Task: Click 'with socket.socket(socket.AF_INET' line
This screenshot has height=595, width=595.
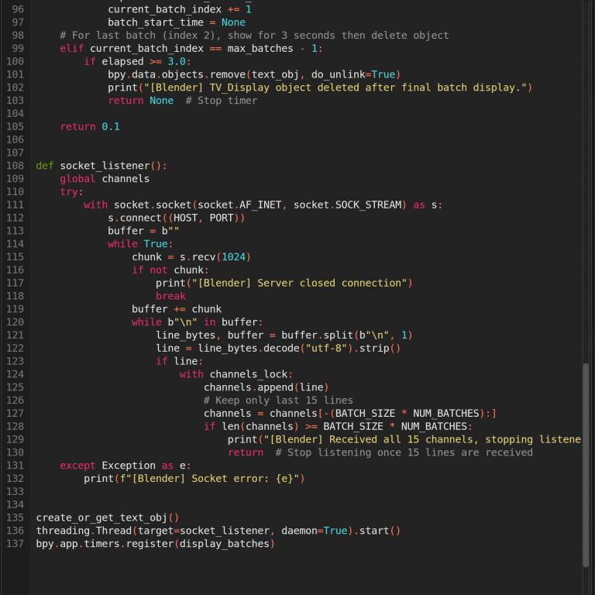Action: coord(263,205)
